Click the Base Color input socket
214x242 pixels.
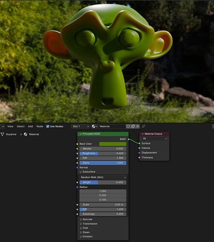coord(77,144)
